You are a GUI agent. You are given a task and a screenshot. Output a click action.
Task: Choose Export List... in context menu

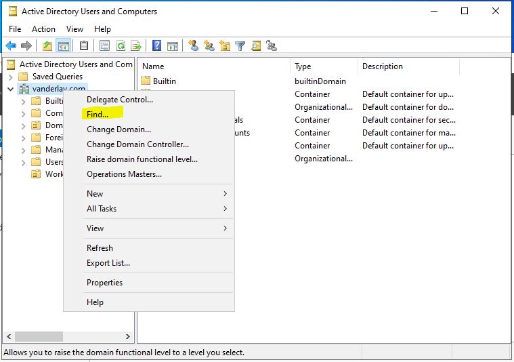click(x=149, y=263)
